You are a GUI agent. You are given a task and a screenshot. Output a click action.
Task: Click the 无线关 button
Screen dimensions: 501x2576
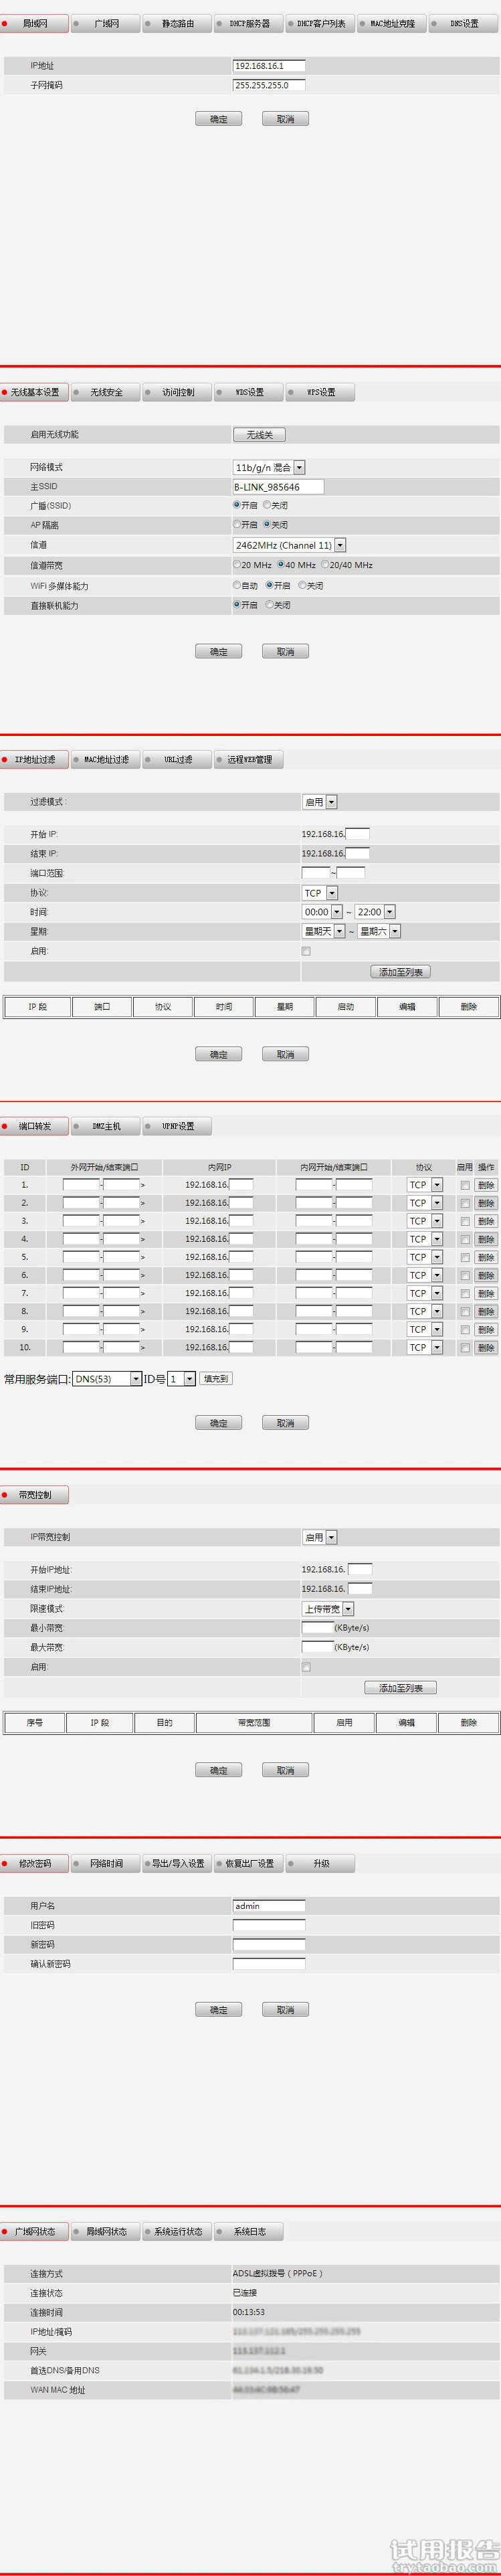pos(259,434)
